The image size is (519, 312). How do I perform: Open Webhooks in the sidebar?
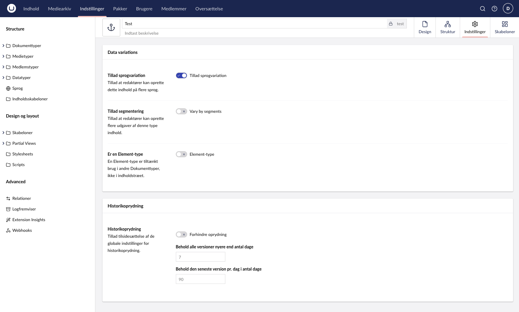click(x=22, y=230)
